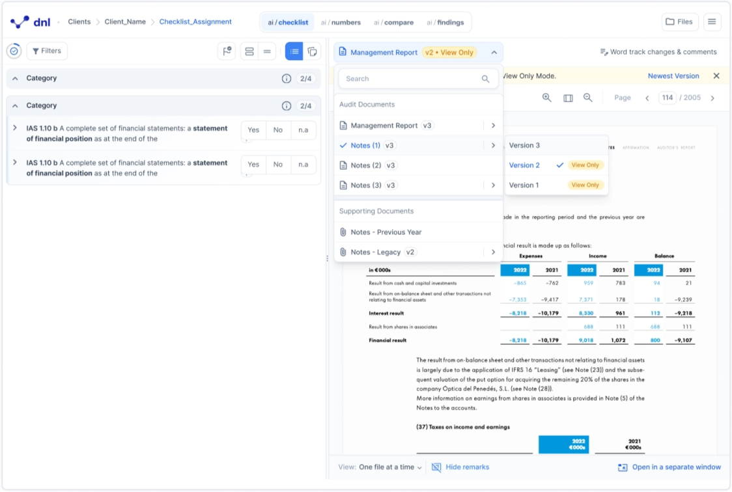
Task: Open the hamburger menu button
Action: (x=712, y=22)
